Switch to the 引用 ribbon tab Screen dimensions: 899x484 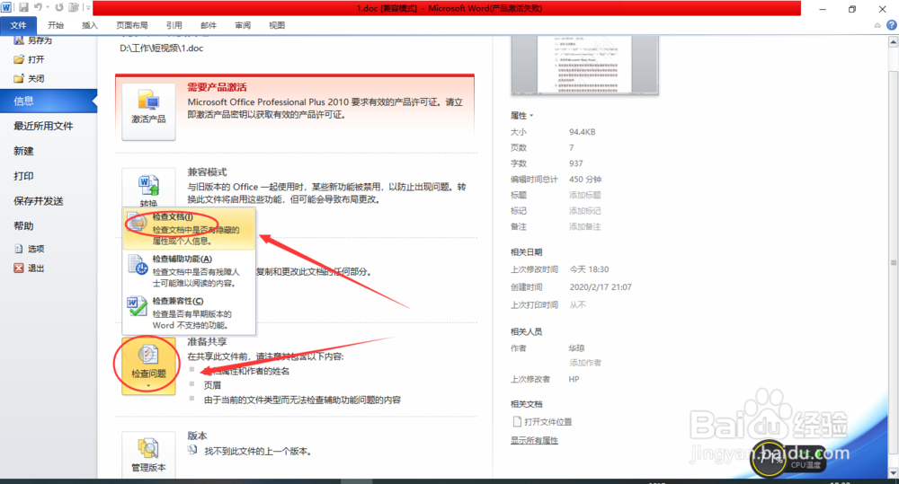174,25
